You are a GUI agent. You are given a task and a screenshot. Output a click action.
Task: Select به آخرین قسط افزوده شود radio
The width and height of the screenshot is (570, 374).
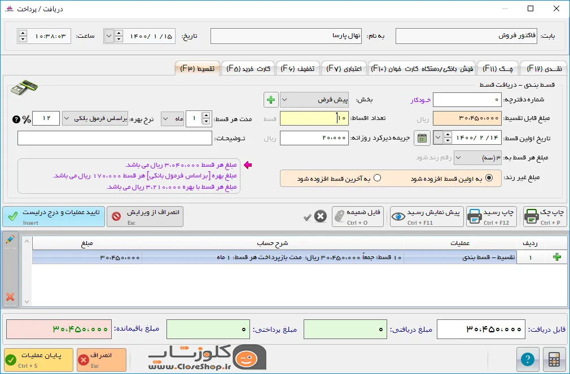click(378, 178)
